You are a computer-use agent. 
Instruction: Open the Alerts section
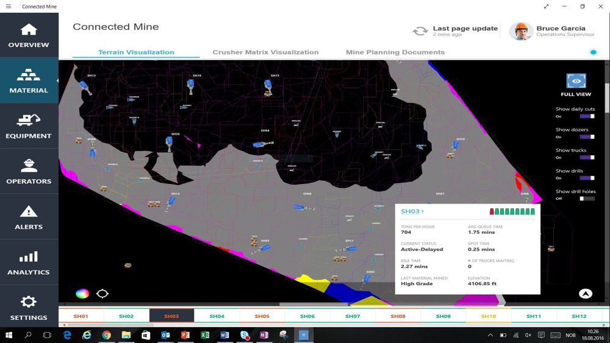tap(29, 217)
